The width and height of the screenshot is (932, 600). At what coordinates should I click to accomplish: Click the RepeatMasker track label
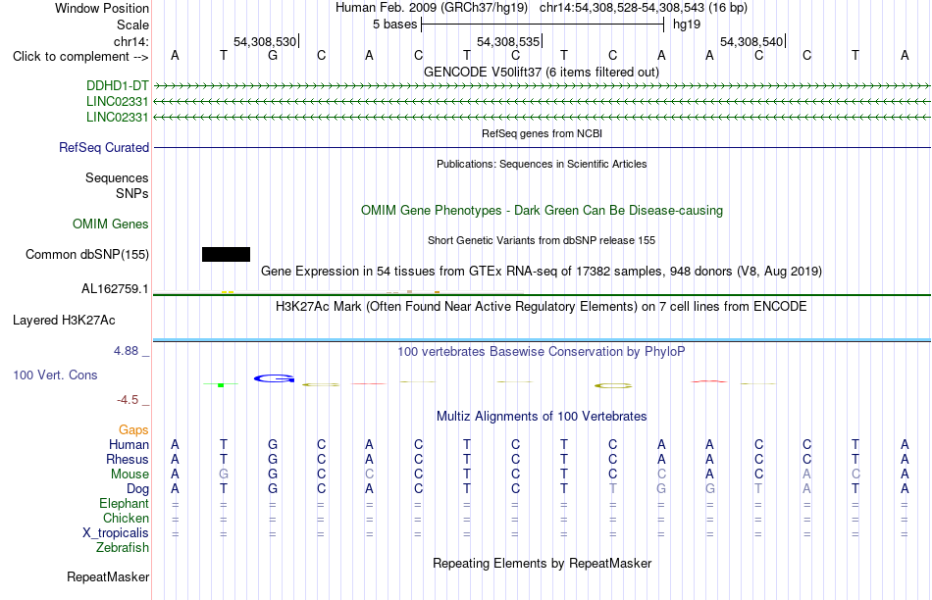coord(108,576)
